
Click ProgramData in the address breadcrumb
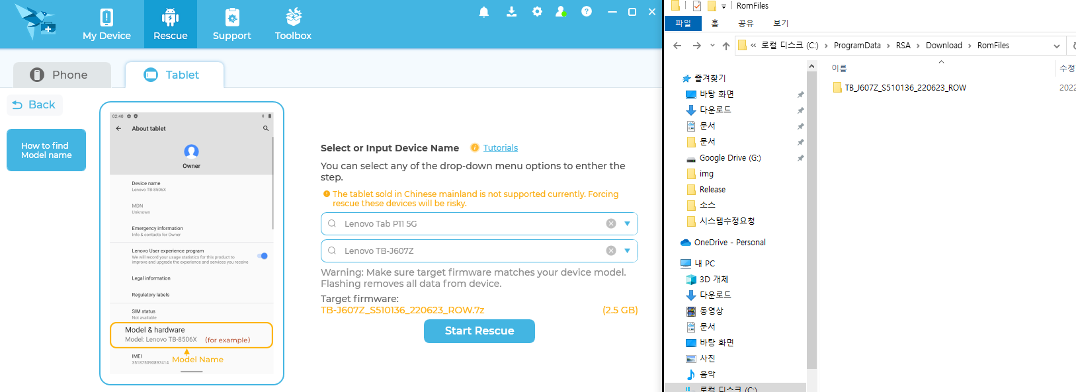pos(857,46)
